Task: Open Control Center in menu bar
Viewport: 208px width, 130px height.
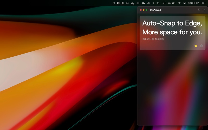Action: tap(184, 3)
